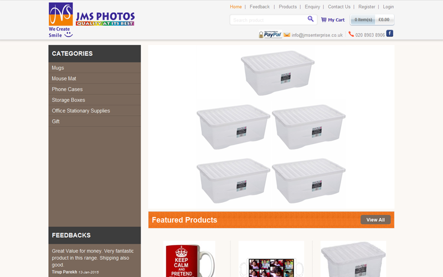The image size is (443, 277).
Task: Go to the Home menu item
Action: tap(236, 7)
